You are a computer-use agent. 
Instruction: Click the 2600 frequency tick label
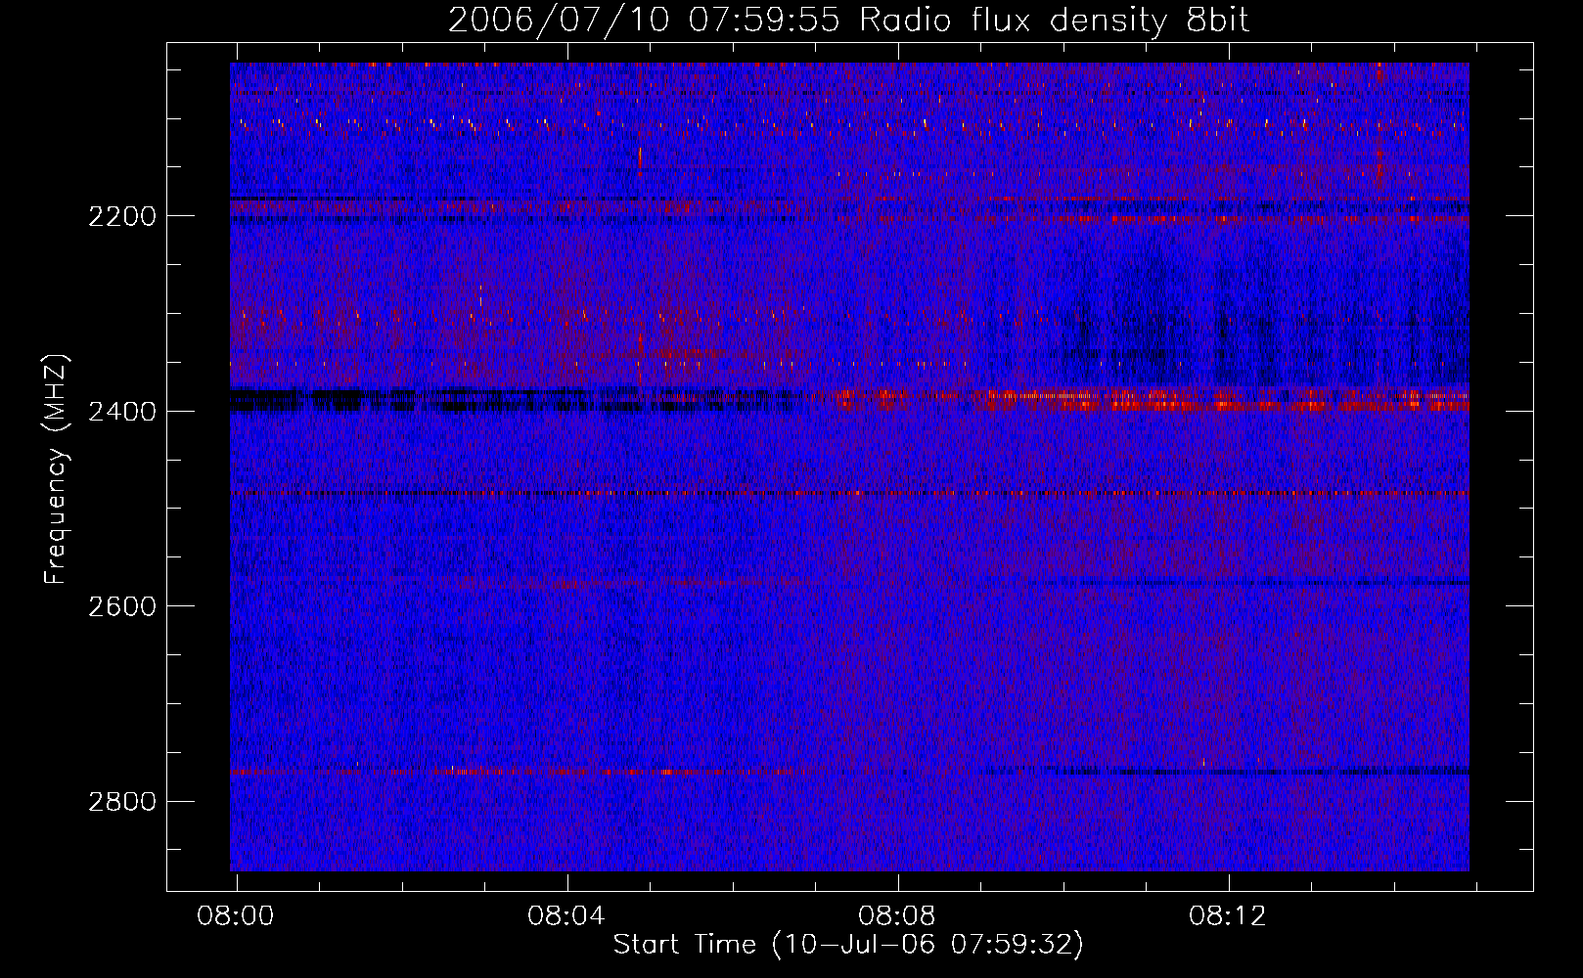click(122, 606)
